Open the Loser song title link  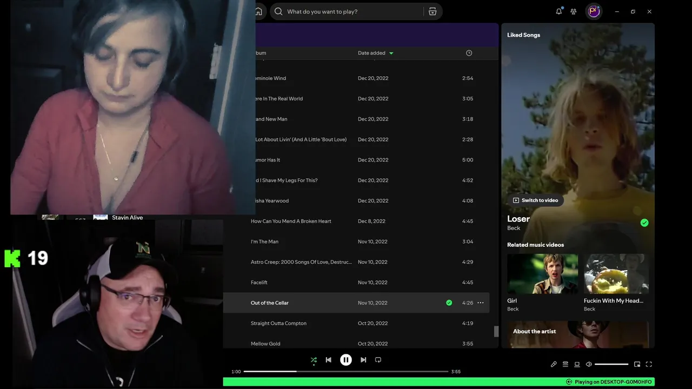click(x=518, y=219)
